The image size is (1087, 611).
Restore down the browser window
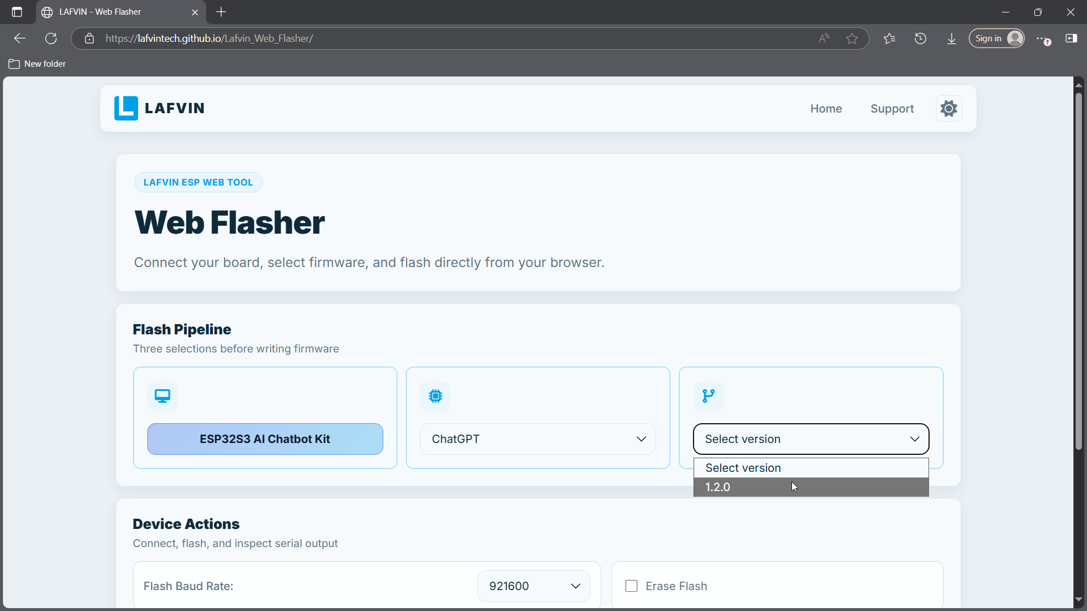(1038, 12)
